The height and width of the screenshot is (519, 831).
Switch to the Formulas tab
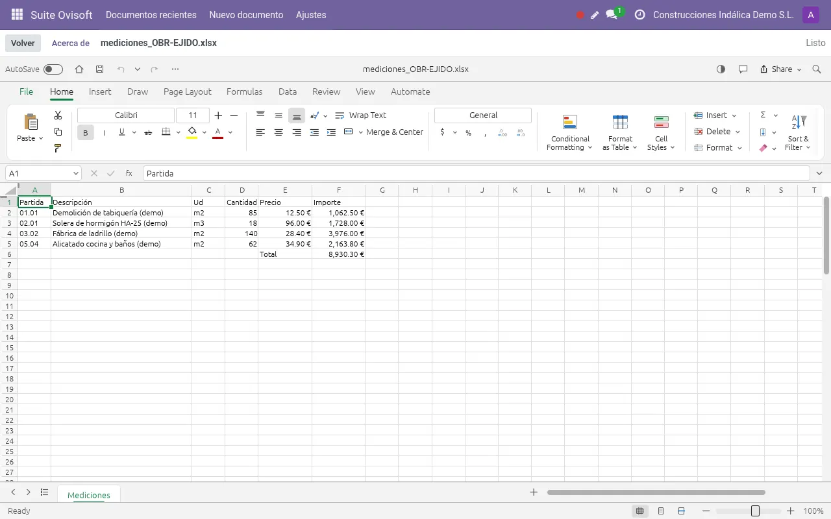tap(244, 91)
